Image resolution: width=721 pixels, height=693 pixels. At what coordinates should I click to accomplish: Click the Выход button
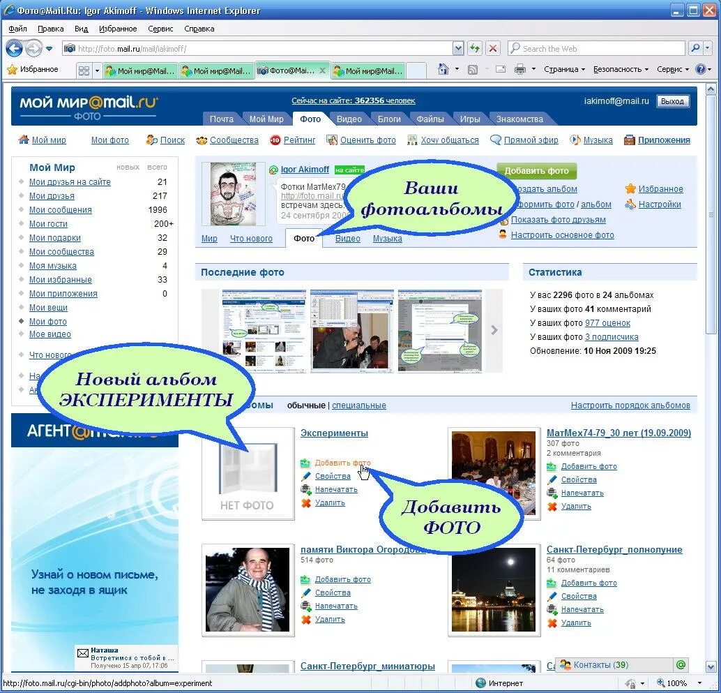673,101
